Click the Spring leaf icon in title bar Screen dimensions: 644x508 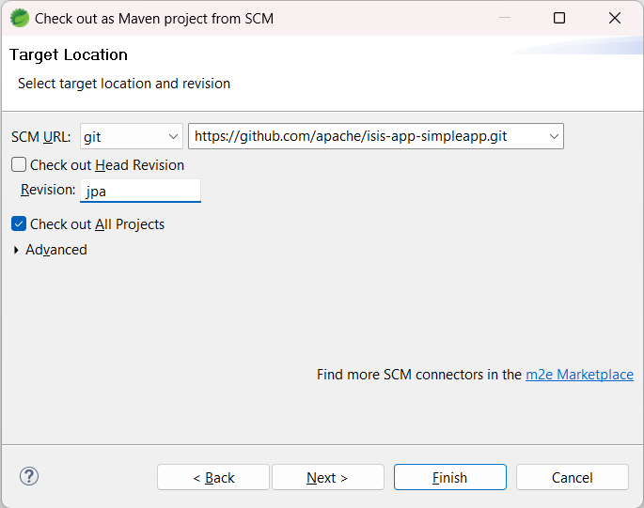[19, 18]
